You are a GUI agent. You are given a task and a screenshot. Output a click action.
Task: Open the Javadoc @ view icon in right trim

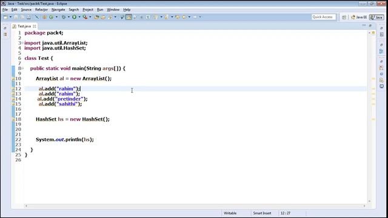381,74
